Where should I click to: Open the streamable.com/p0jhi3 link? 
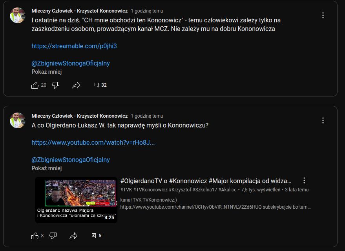pos(74,46)
